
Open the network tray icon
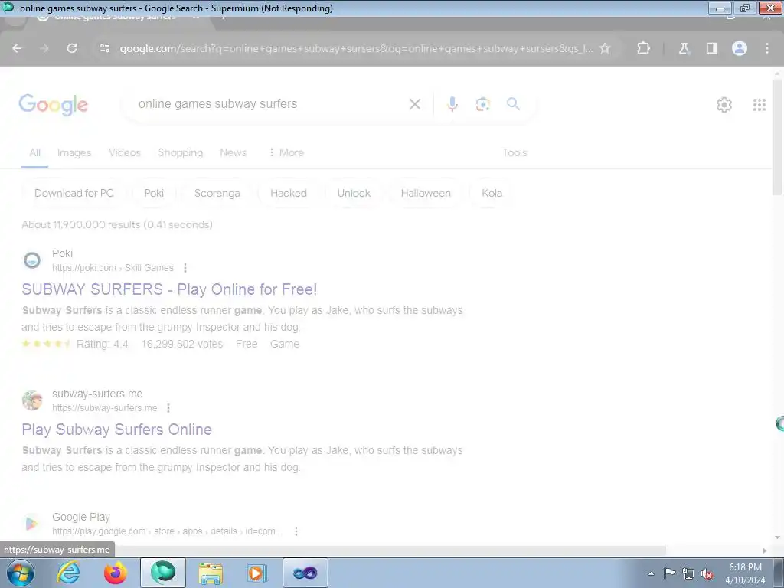[x=688, y=573]
